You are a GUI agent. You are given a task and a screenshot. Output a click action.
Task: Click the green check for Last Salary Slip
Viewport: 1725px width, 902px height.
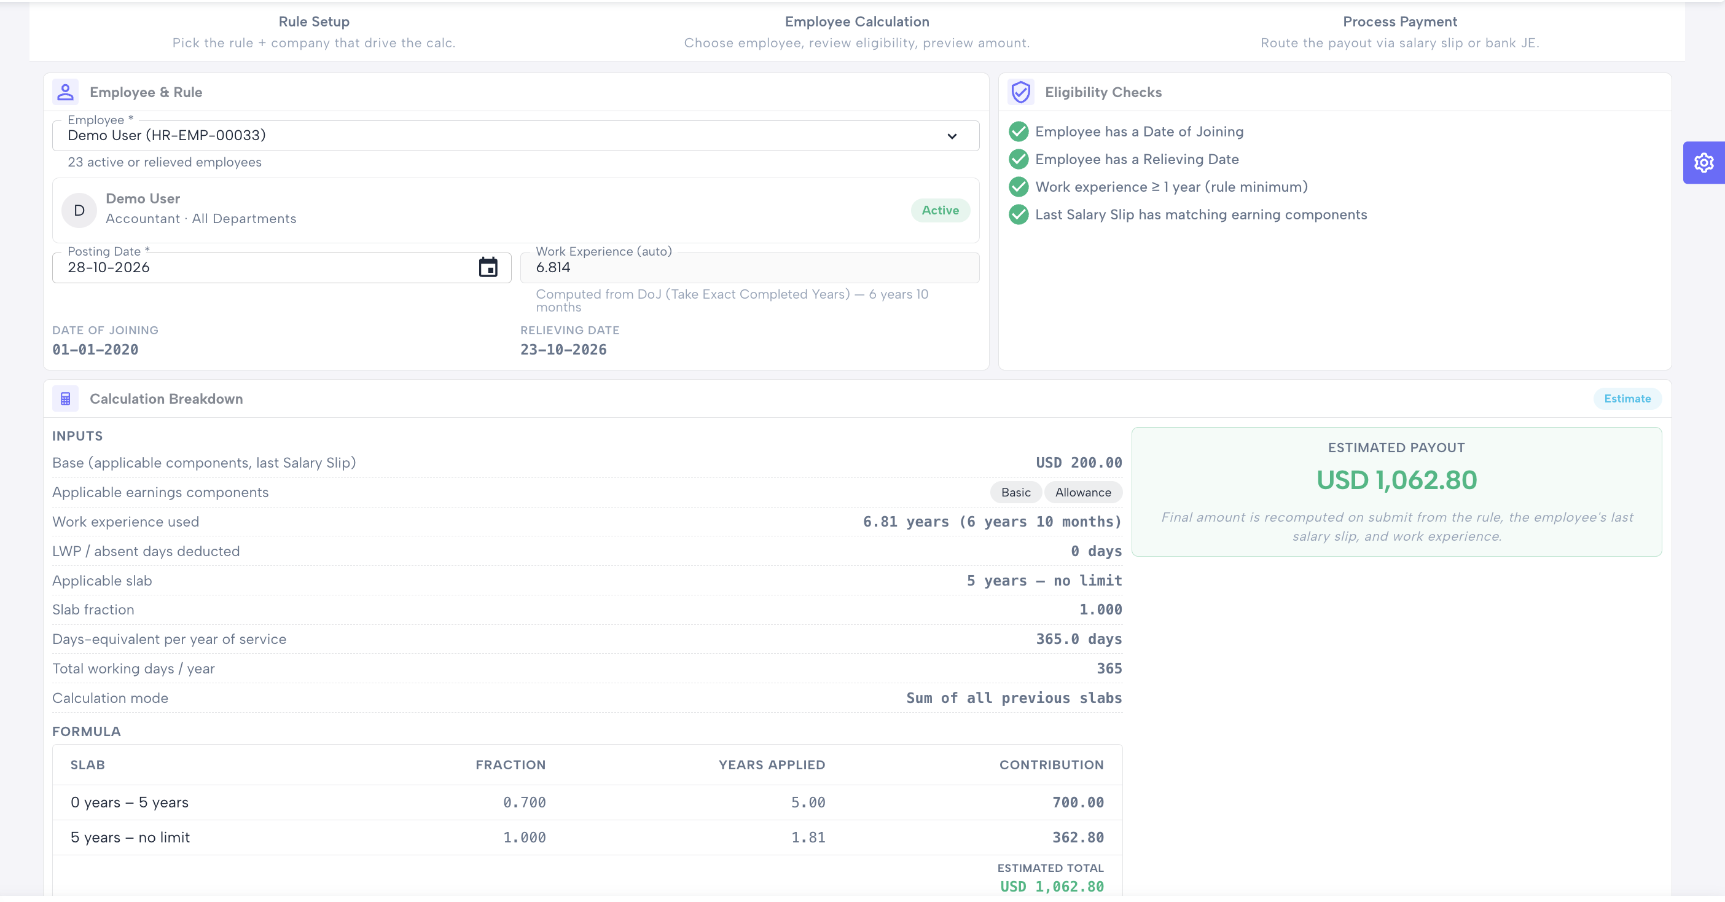pyautogui.click(x=1019, y=214)
